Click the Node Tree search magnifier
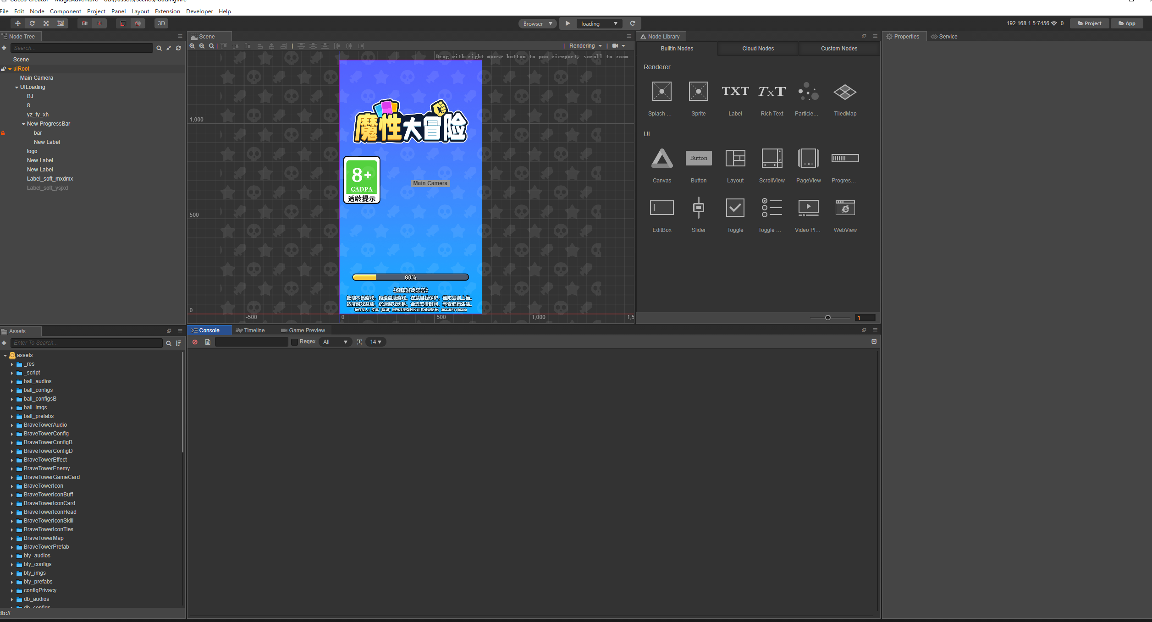 point(159,48)
